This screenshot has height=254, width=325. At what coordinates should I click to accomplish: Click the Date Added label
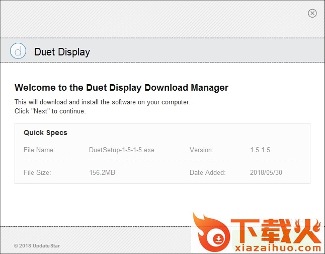(x=207, y=172)
